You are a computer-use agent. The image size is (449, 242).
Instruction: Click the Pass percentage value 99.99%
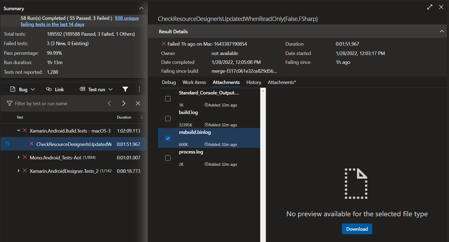[54, 53]
